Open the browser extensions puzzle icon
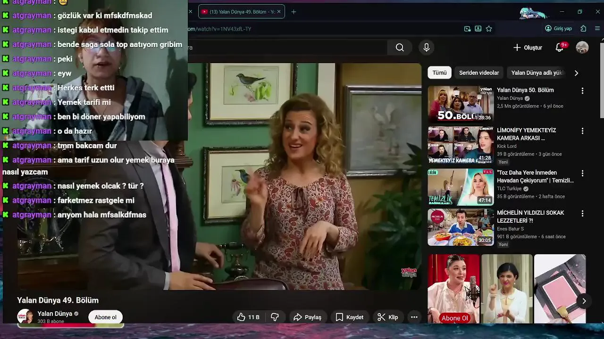The height and width of the screenshot is (339, 604). [x=584, y=28]
